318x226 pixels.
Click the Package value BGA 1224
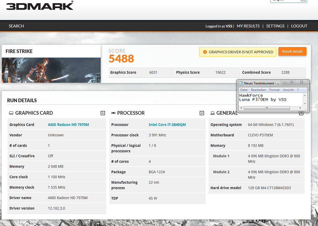coord(157,172)
